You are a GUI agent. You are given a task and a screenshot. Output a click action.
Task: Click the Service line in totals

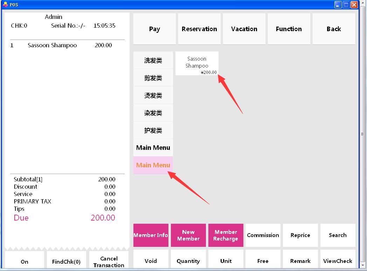click(x=64, y=194)
